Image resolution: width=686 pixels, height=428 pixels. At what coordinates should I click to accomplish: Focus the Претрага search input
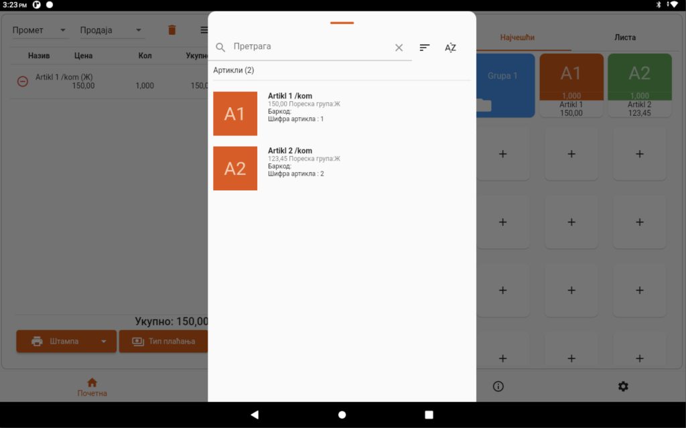pos(310,46)
